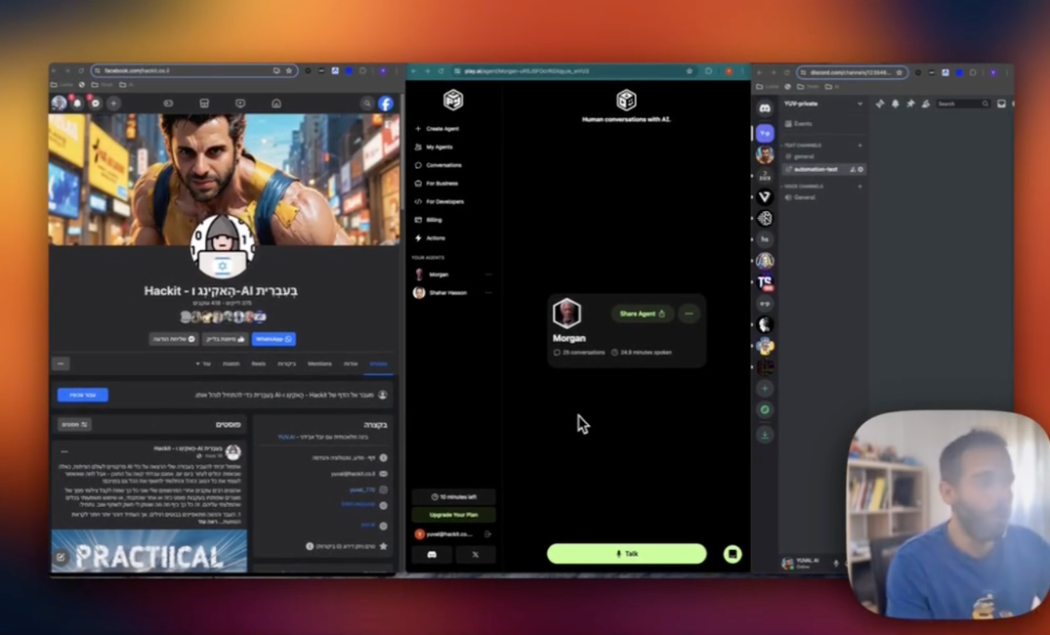The height and width of the screenshot is (635, 1050).
Task: Select Create Agent in Play.ai sidebar
Action: 438,129
